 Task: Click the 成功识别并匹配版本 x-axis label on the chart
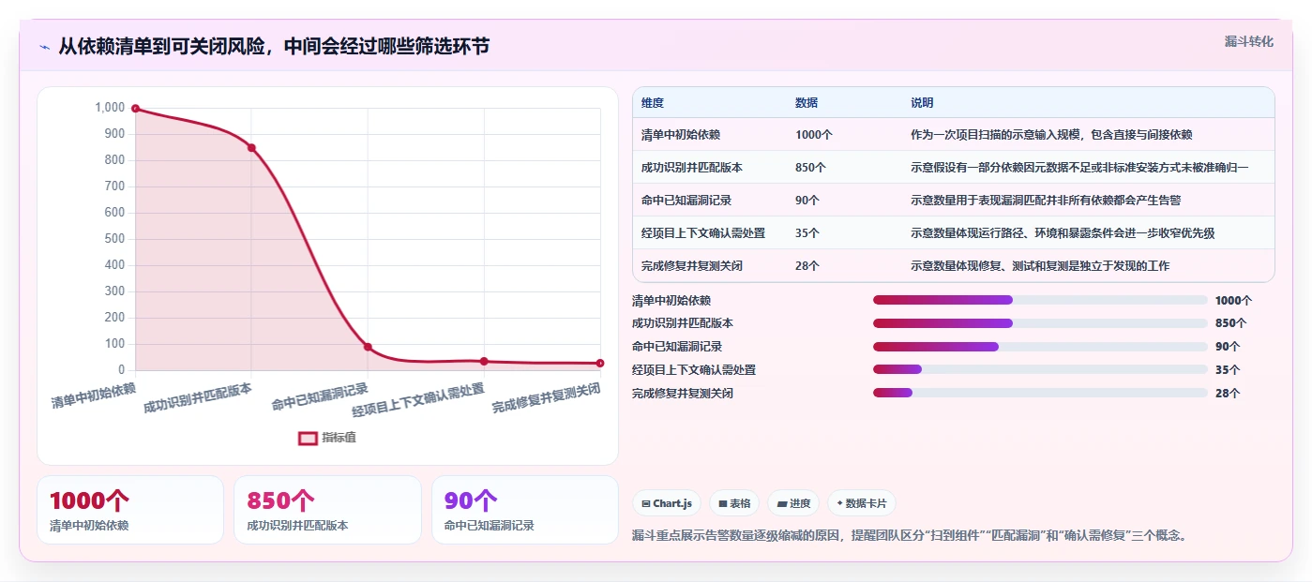point(198,398)
